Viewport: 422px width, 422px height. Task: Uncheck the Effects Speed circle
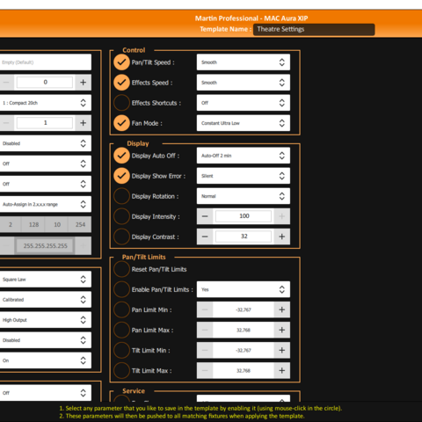121,83
